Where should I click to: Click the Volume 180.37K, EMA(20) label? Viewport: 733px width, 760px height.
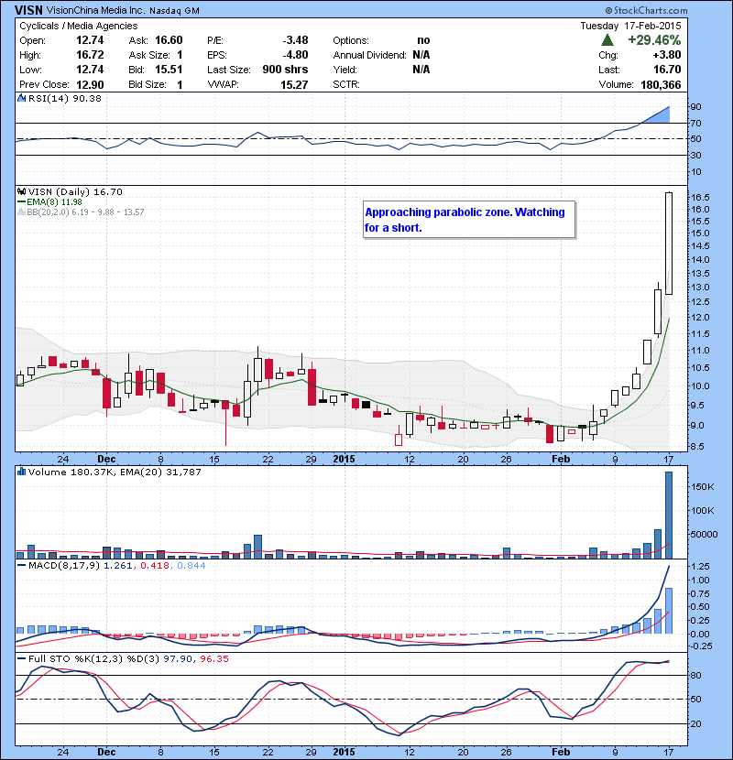point(115,472)
